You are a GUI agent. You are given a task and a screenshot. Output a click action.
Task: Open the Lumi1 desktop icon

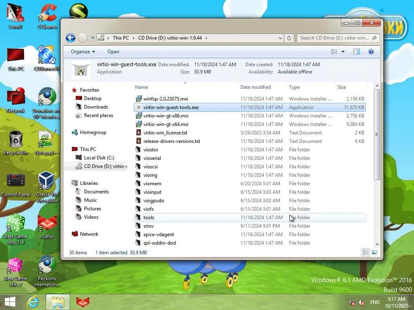coord(15,16)
